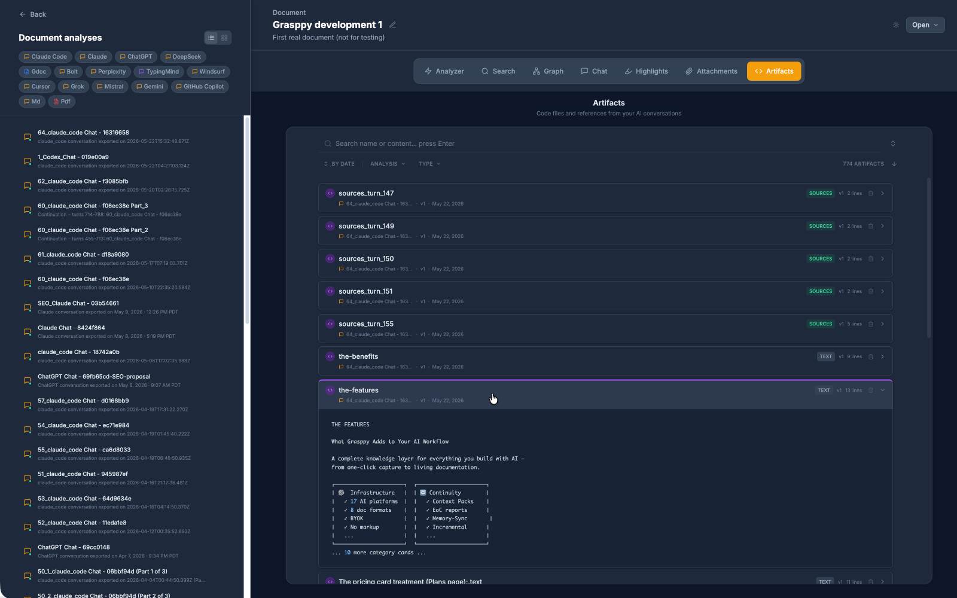Viewport: 957px width, 598px height.
Task: Go to the Chat tab
Action: pos(594,71)
